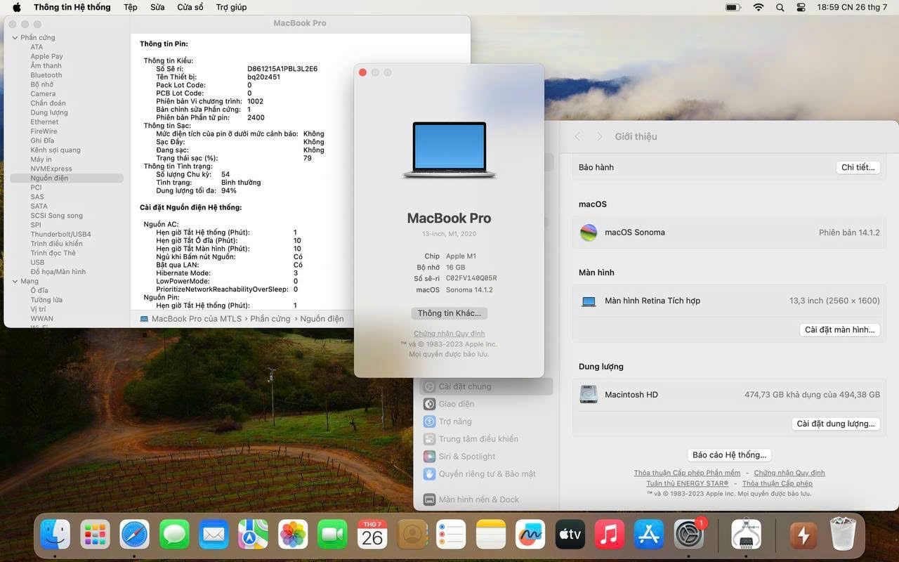The width and height of the screenshot is (899, 562).
Task: Open Siri & Spotlight in Settings sidebar
Action: [486, 457]
